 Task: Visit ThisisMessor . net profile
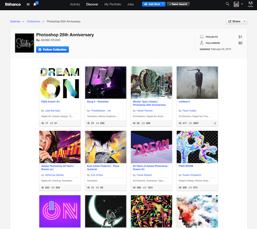tap(101, 110)
